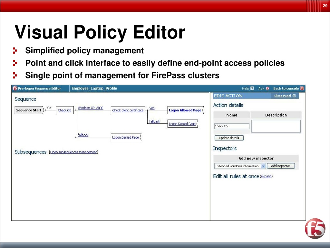The image size is (330, 248).
Task: Click the Close Panel link
Action: coord(283,96)
